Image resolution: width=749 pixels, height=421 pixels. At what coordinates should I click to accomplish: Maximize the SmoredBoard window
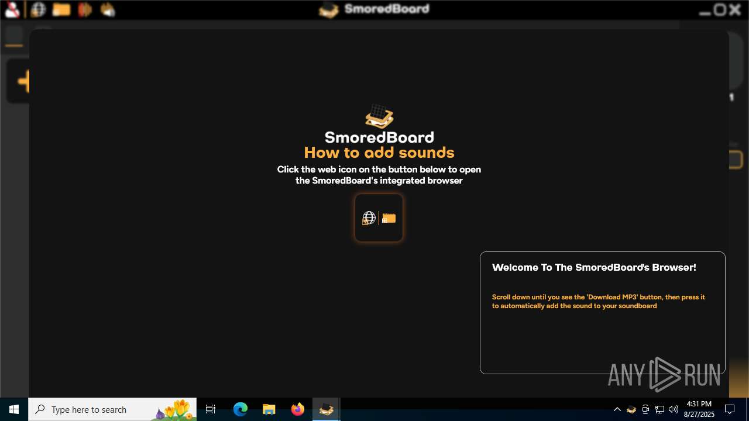[720, 9]
